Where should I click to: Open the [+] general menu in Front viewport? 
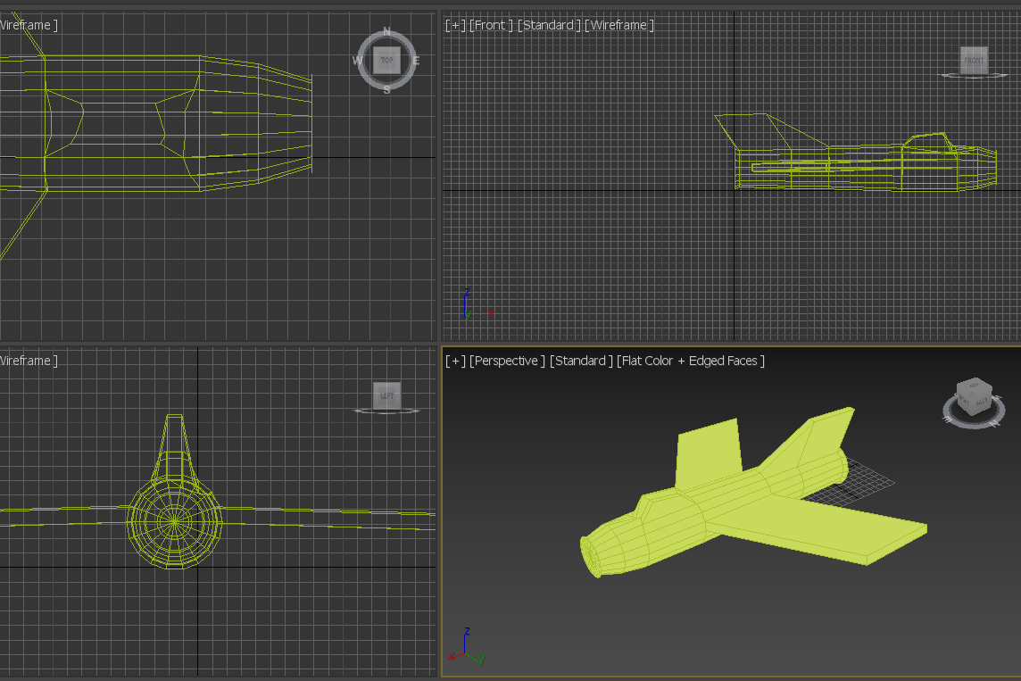pos(455,25)
